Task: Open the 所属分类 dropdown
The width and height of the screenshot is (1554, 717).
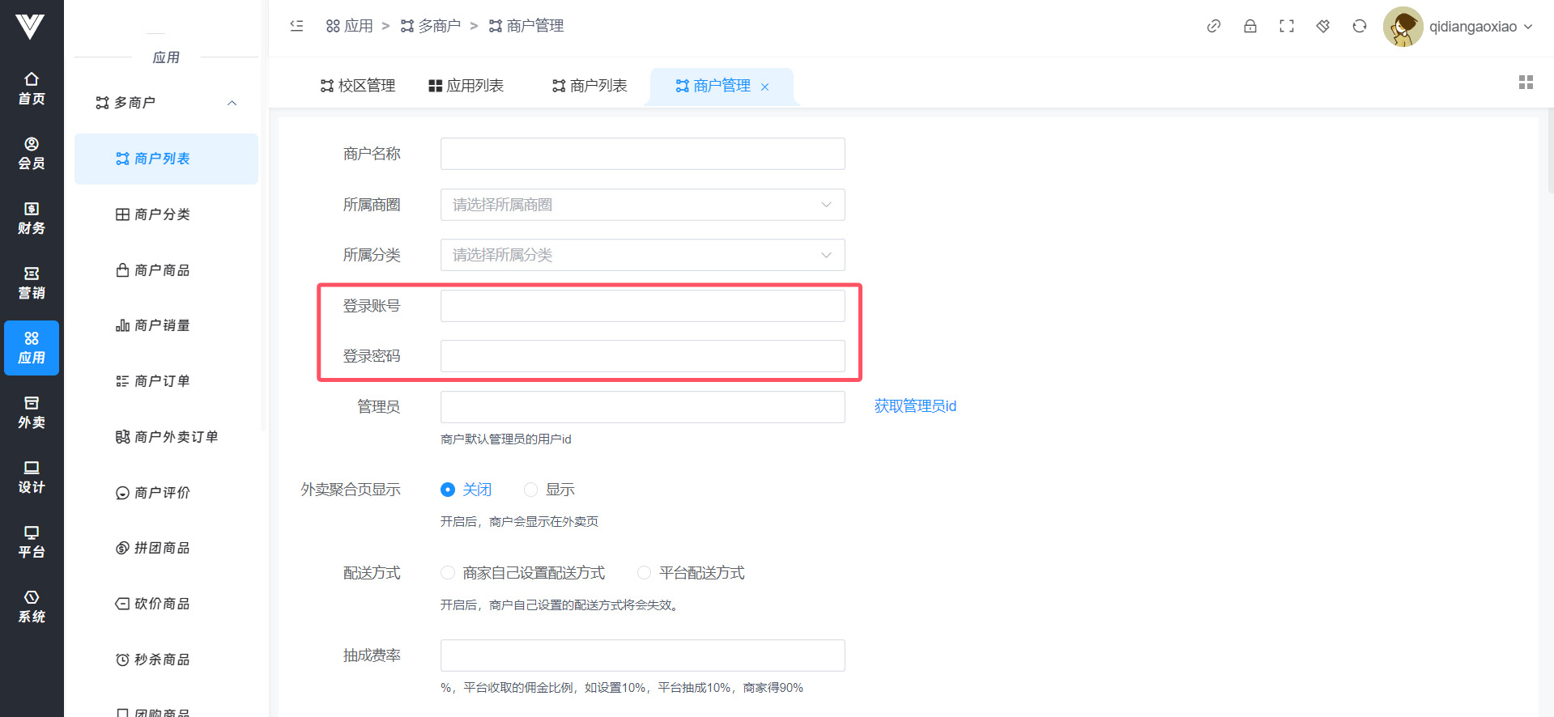Action: [x=642, y=255]
